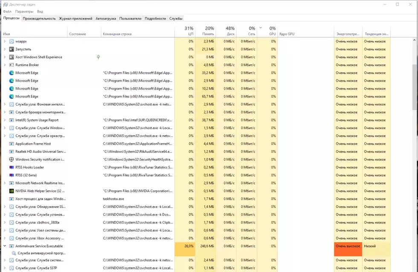The image size is (418, 272).
Task: Click the Antimalware Service Executable icon
Action: point(12,246)
